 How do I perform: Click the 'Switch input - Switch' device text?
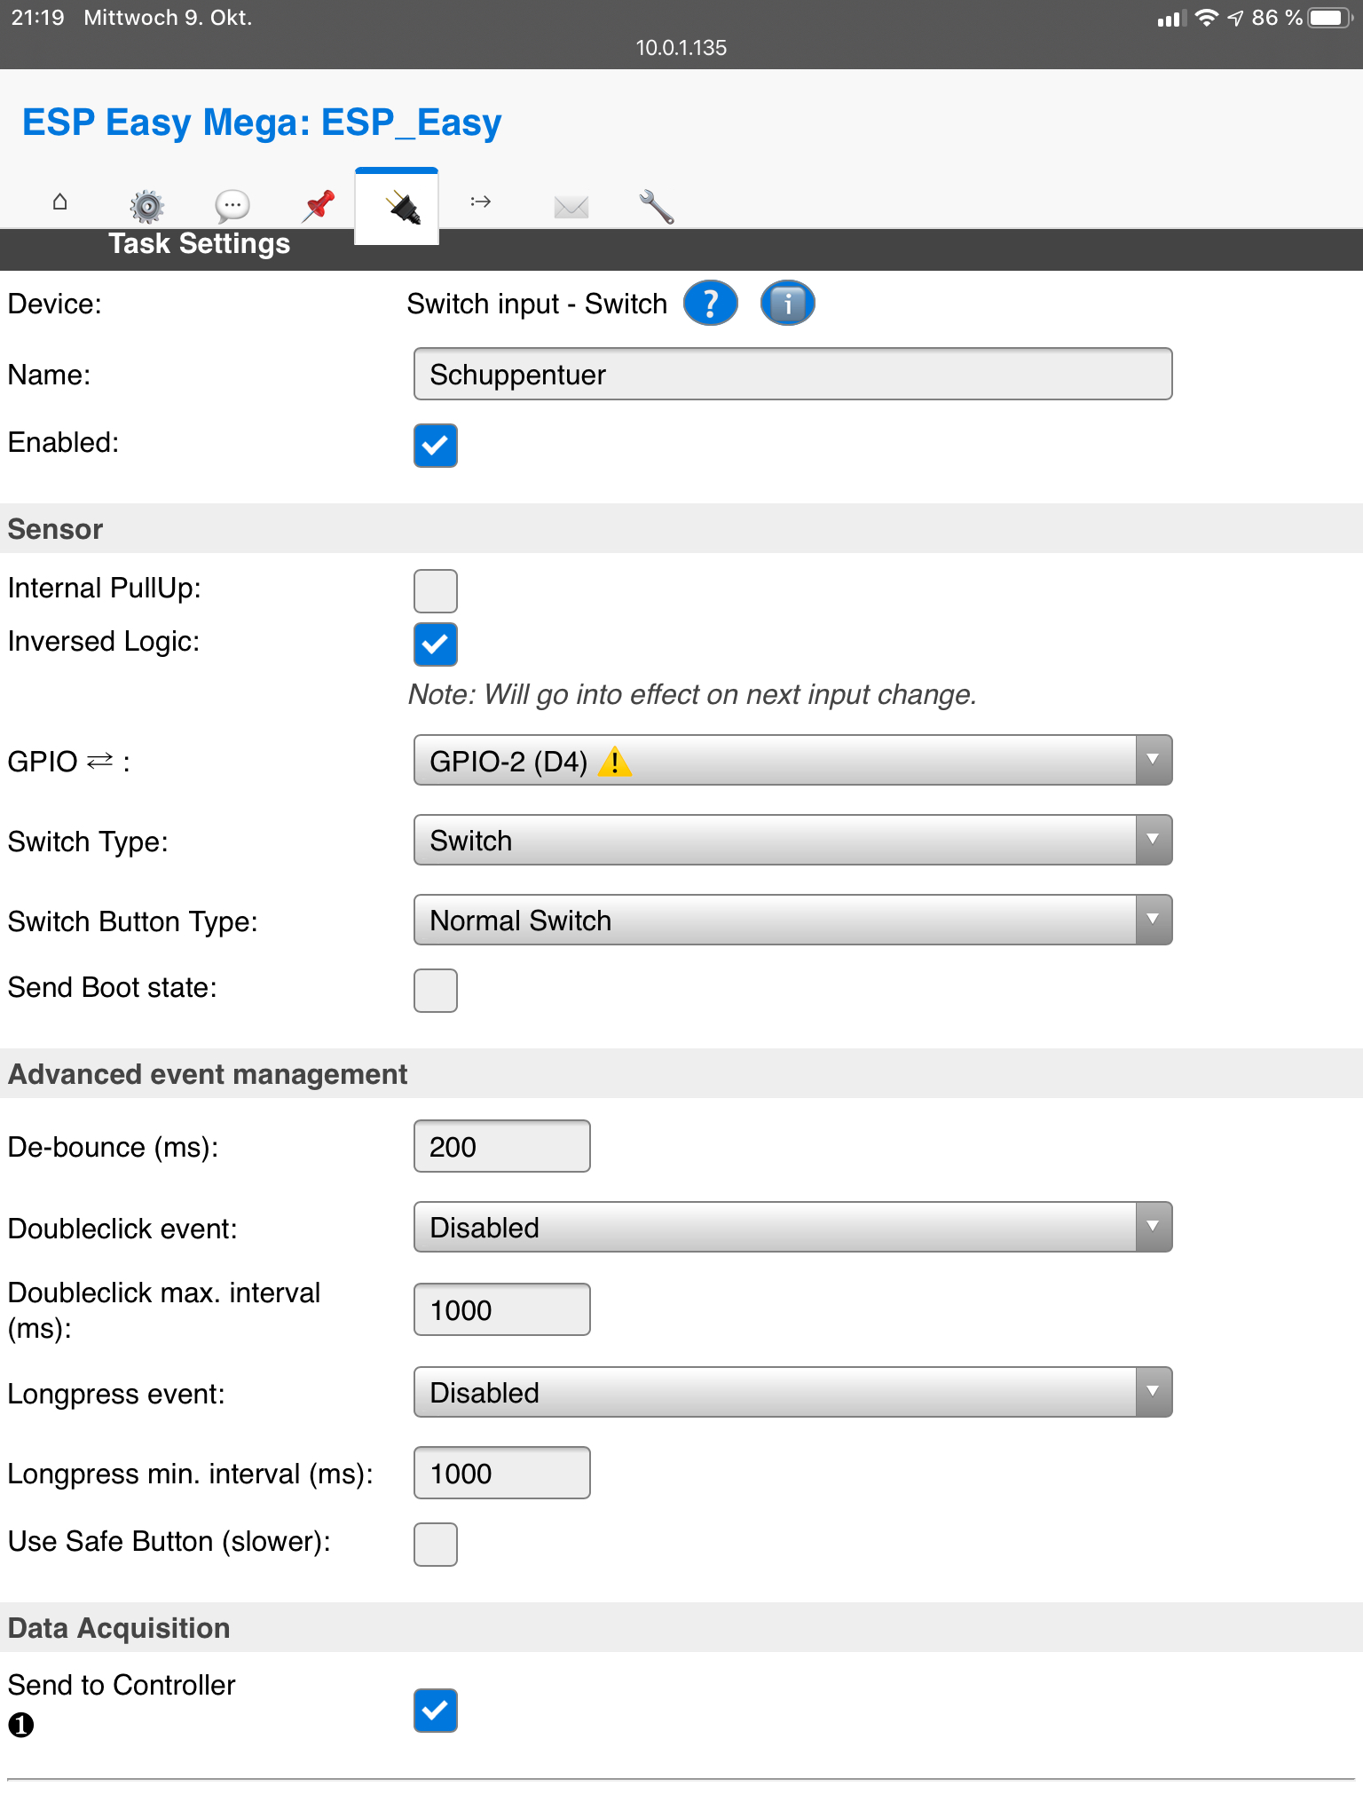pos(537,304)
